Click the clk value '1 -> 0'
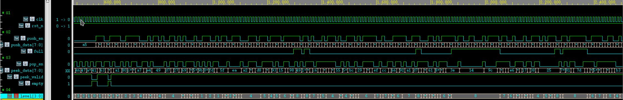 pos(63,20)
